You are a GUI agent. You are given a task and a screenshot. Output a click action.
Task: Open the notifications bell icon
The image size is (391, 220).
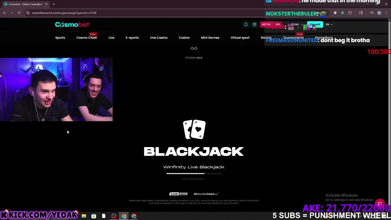pyautogui.click(x=246, y=24)
